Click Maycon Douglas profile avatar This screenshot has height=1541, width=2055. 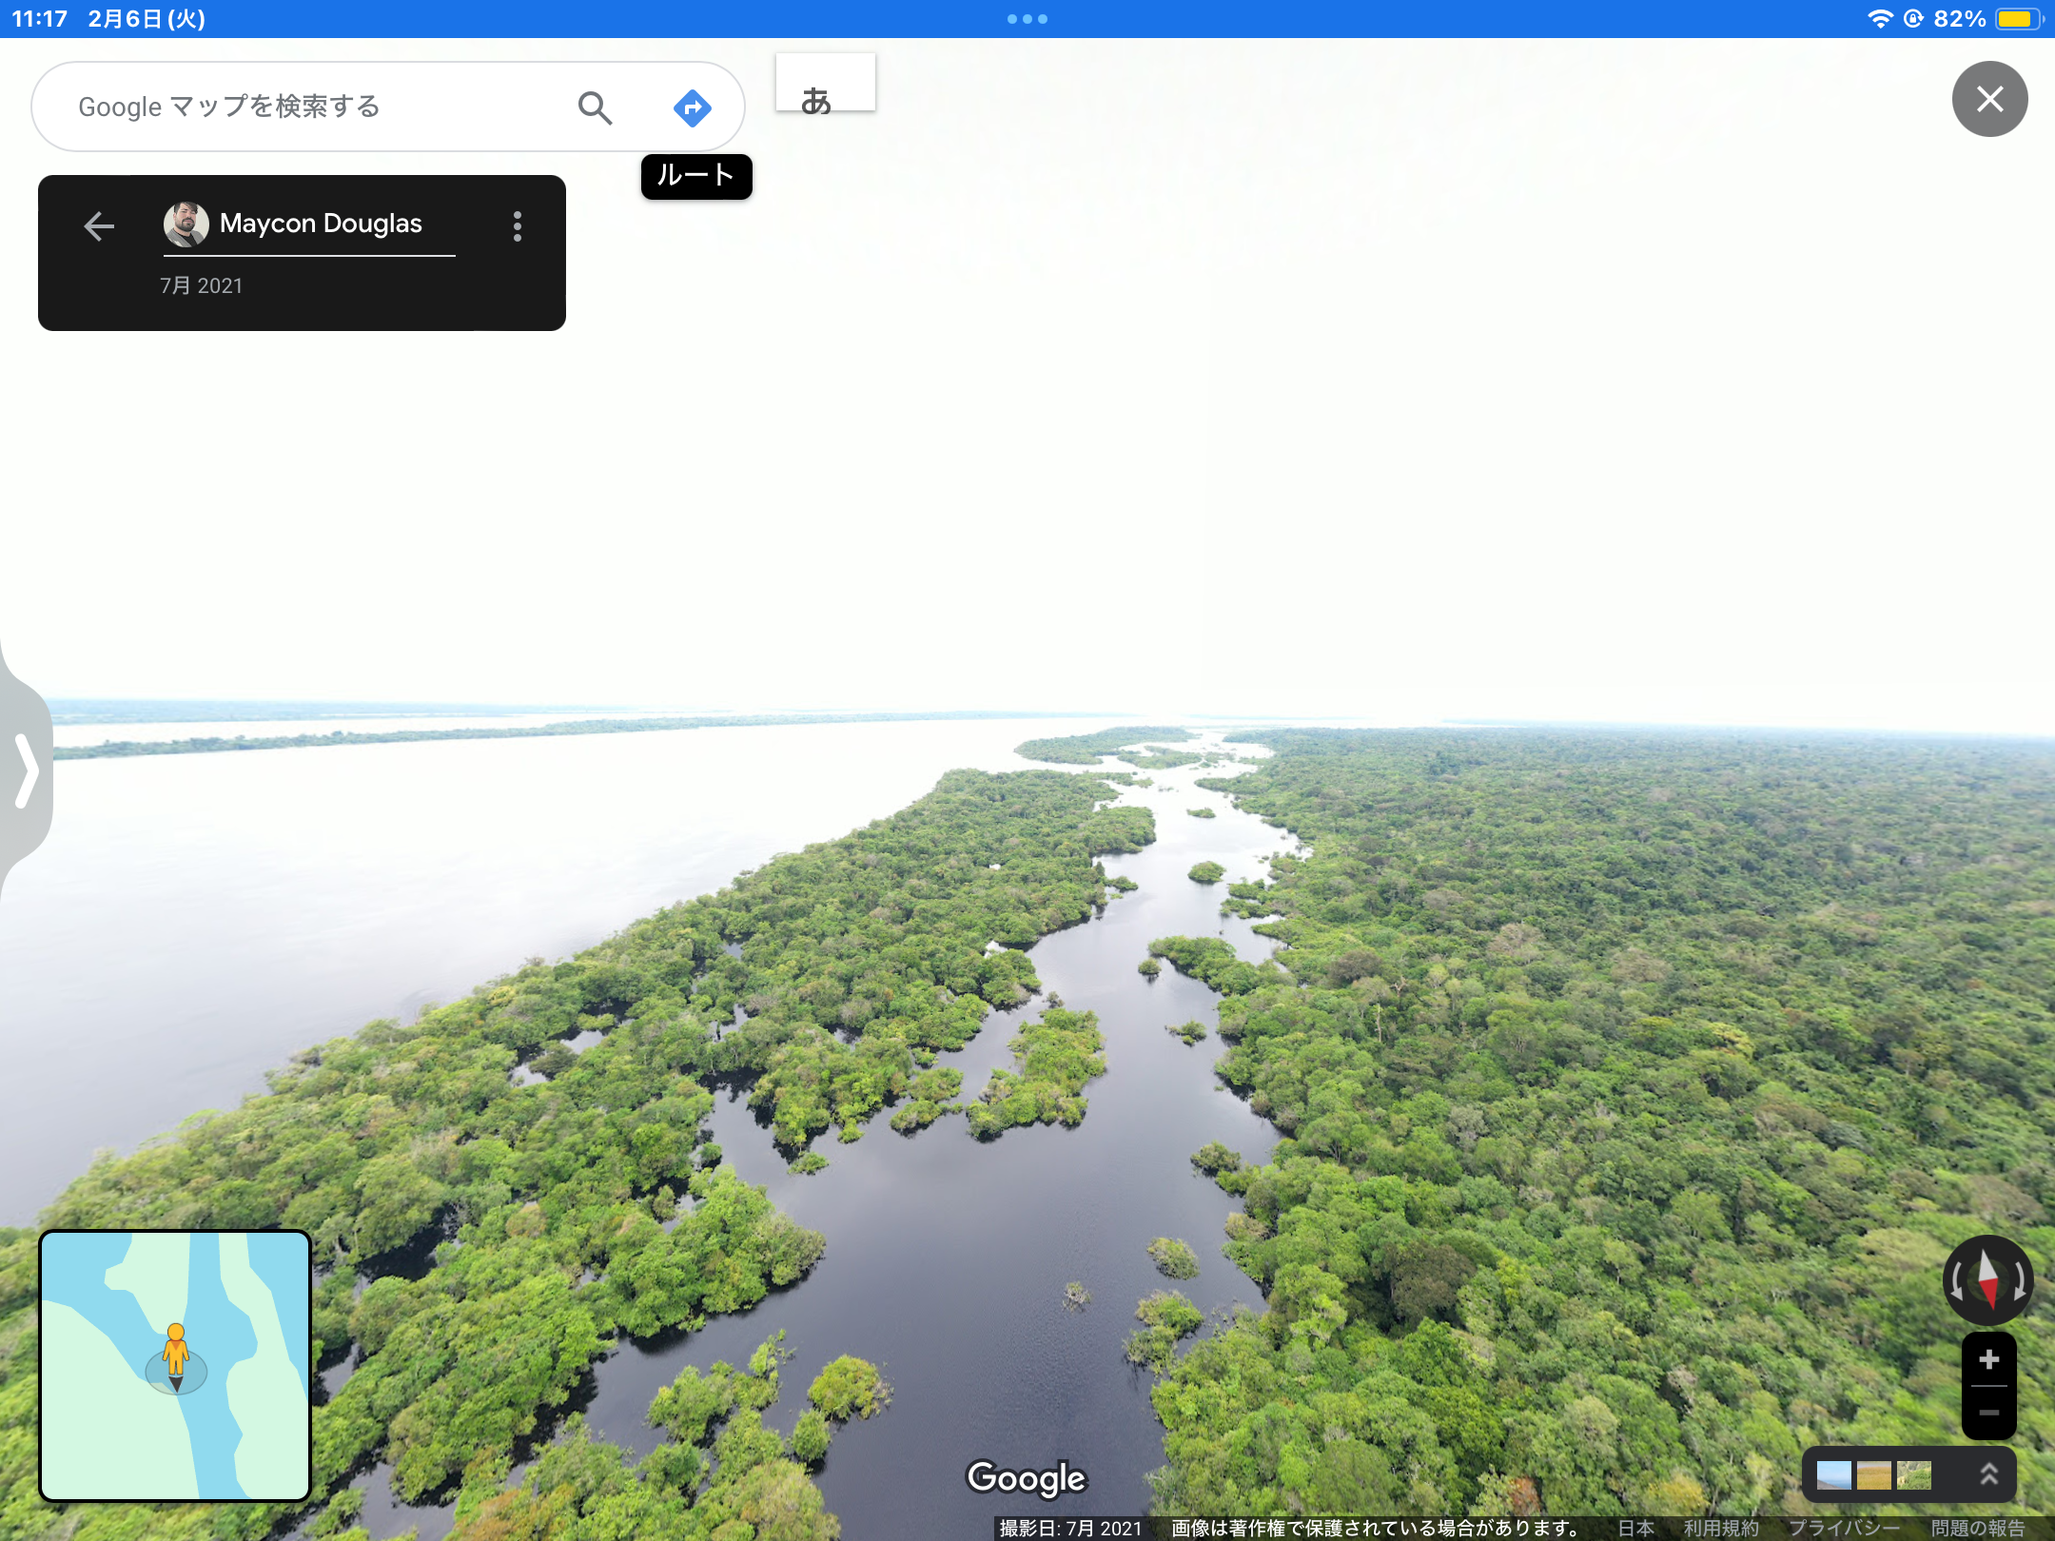point(186,224)
